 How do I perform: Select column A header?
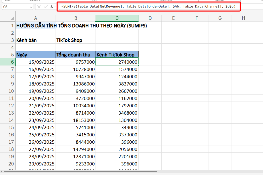[35, 18]
